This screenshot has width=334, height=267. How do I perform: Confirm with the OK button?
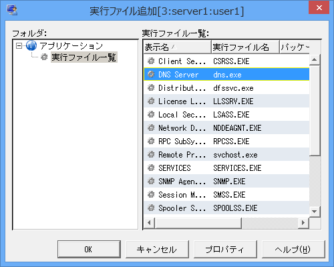[x=89, y=249]
